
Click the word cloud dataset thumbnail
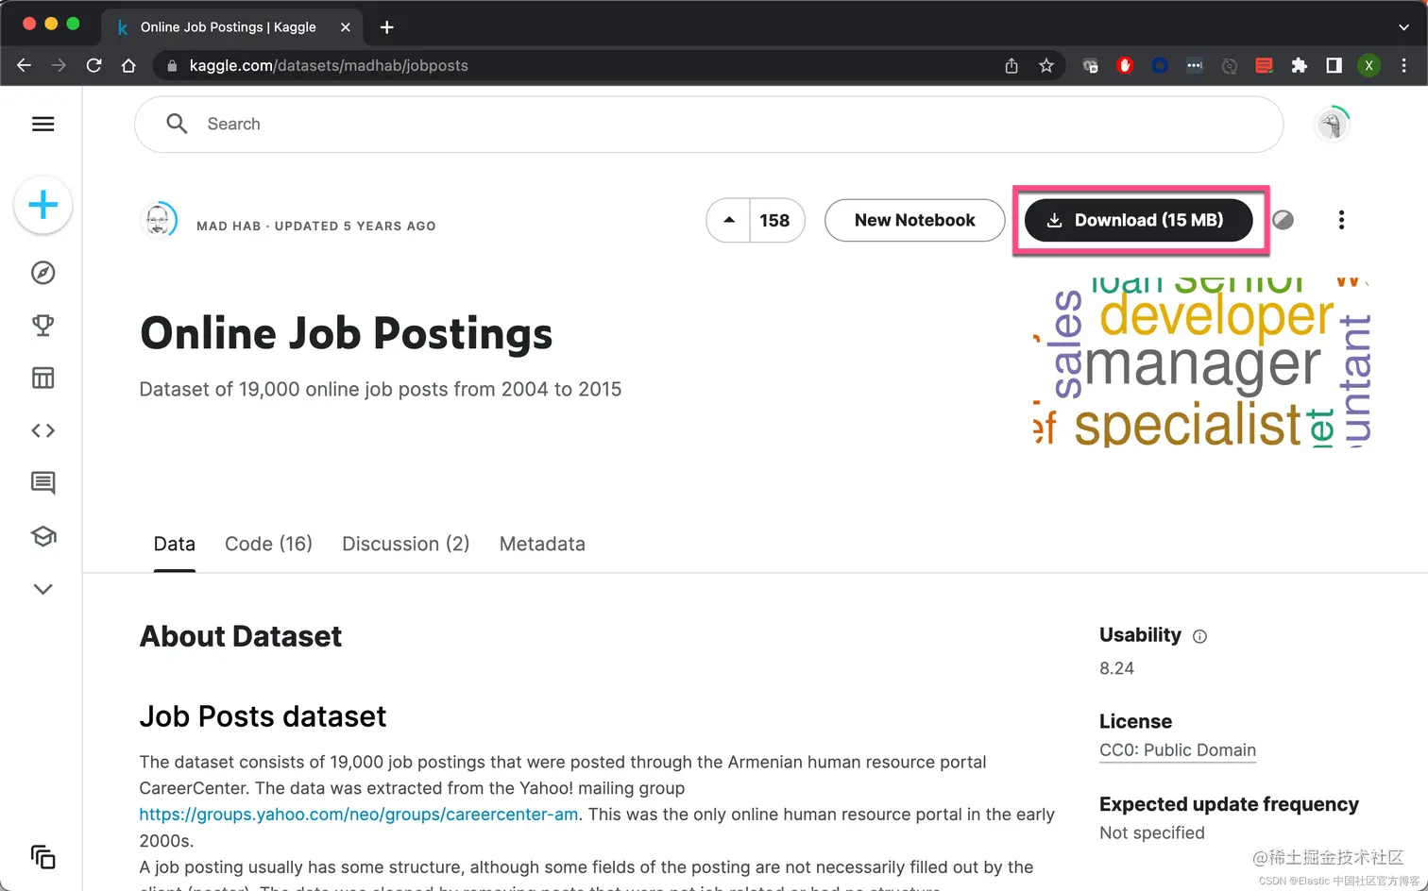point(1201,362)
